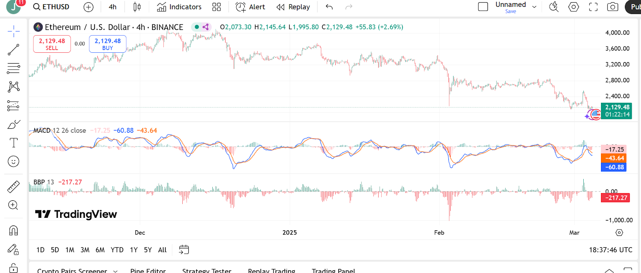The image size is (641, 273).
Task: Switch to 5Y time range
Action: pos(148,250)
